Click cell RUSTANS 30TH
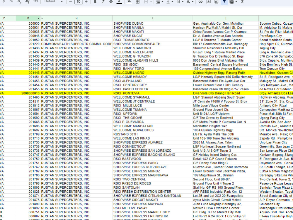This screenshot has width=293, height=220. tap(152, 134)
